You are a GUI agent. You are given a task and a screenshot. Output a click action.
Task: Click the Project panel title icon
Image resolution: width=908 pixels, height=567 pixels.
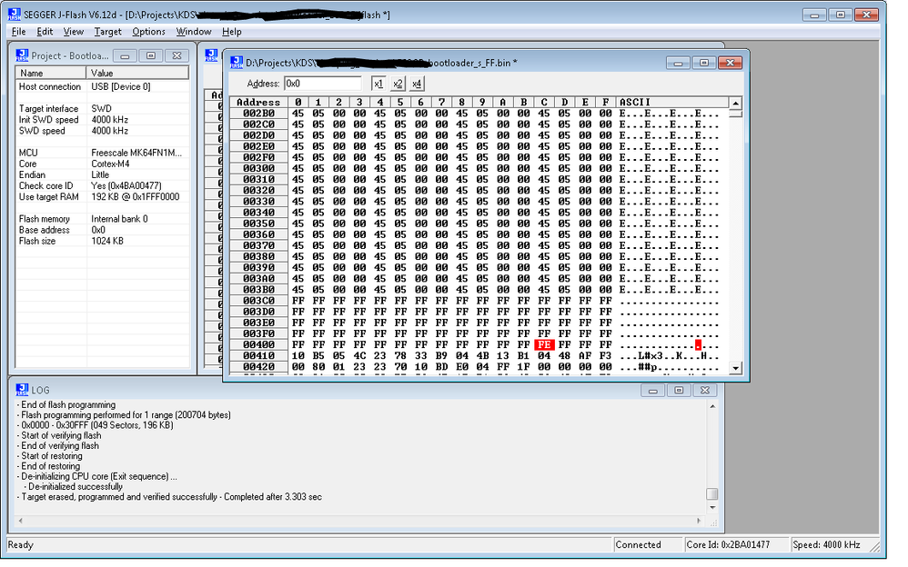[22, 55]
